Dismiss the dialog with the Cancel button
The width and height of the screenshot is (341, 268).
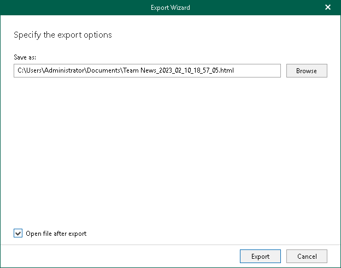coord(307,257)
